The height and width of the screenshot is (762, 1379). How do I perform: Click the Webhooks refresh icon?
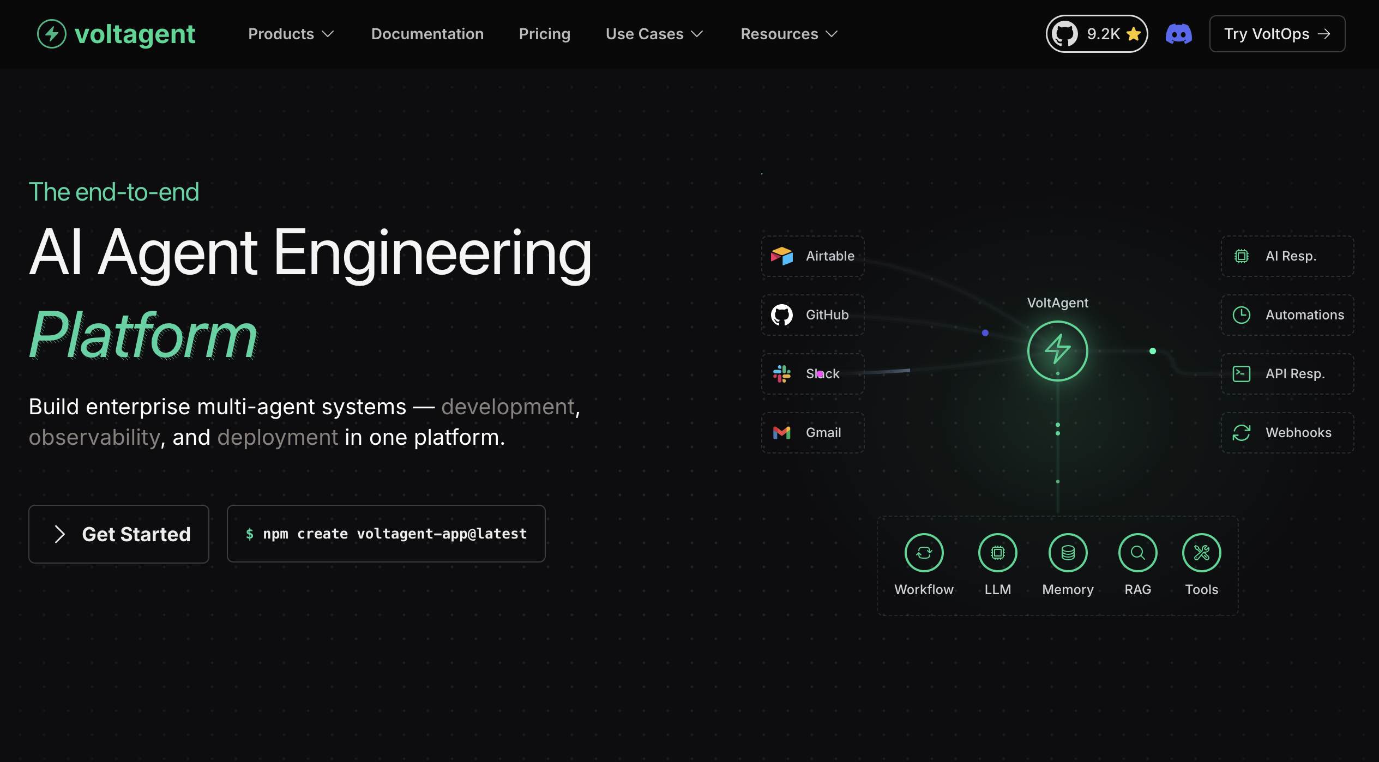tap(1242, 432)
